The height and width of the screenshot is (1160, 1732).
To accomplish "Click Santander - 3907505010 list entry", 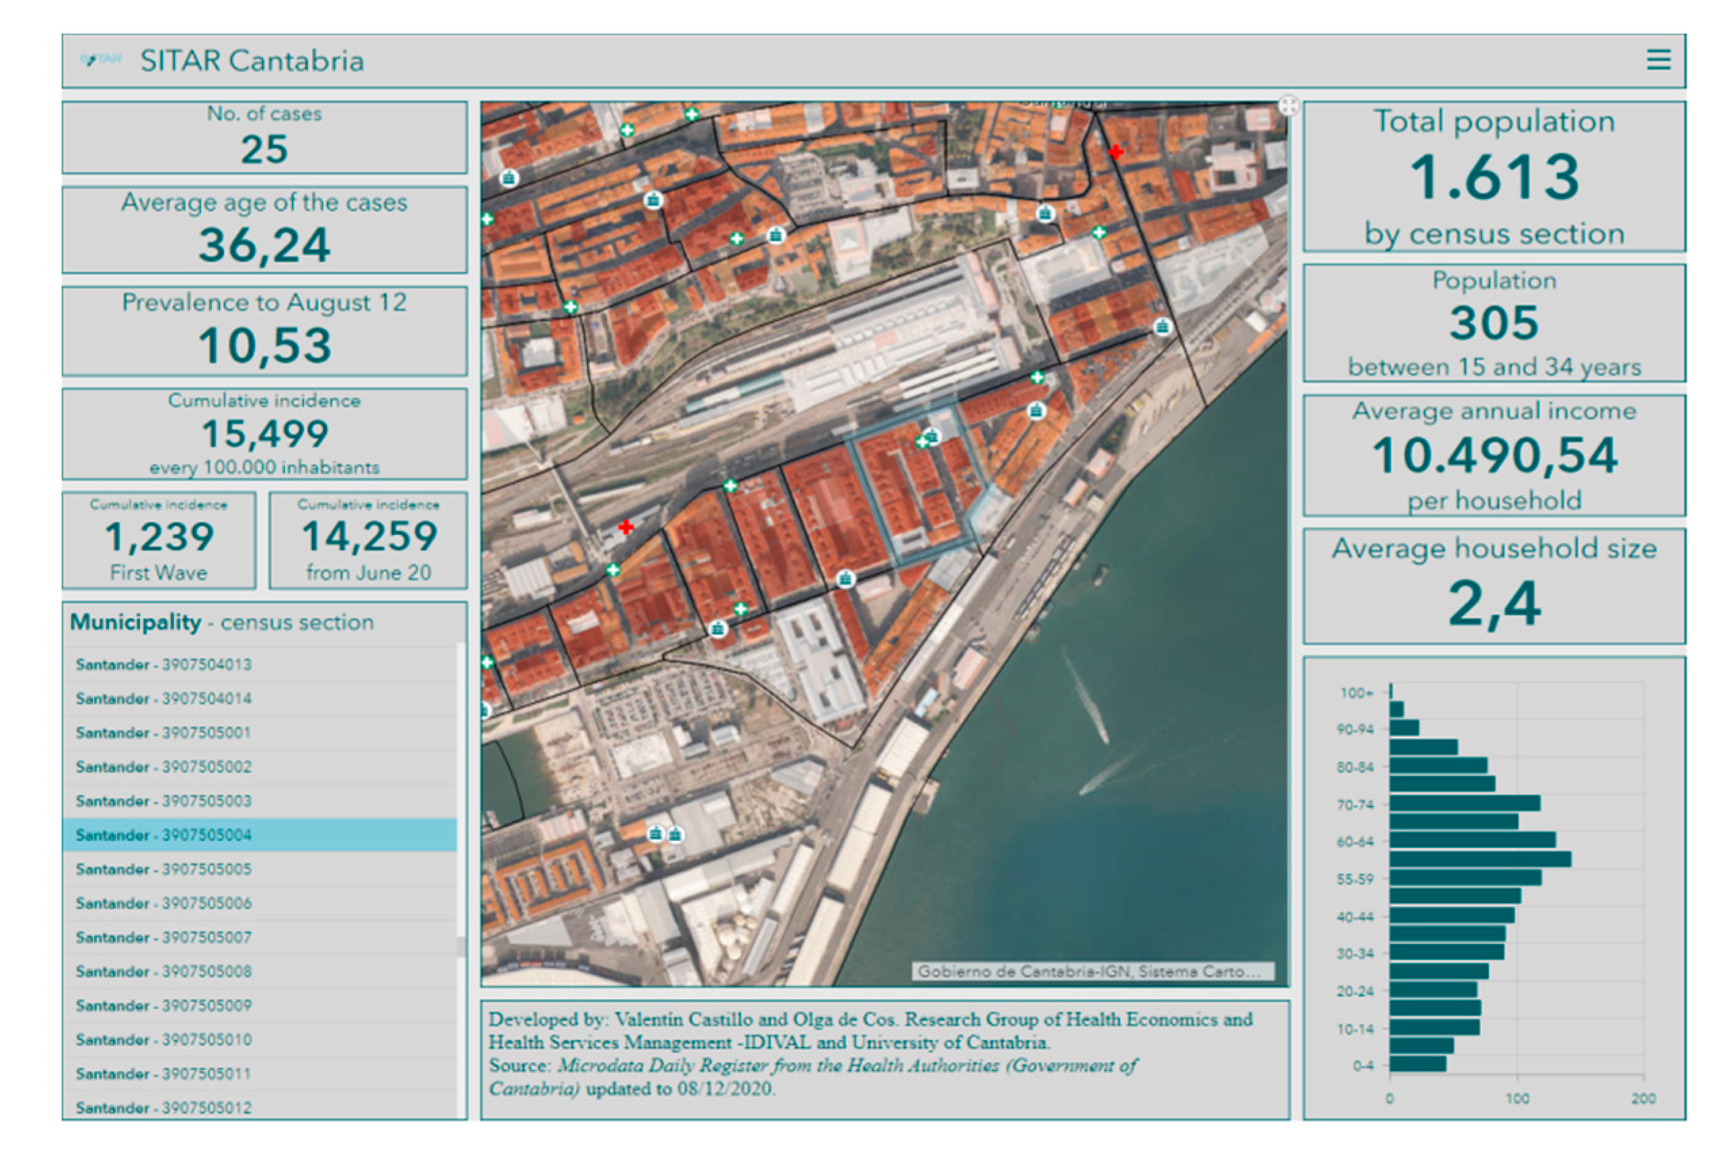I will (163, 1039).
